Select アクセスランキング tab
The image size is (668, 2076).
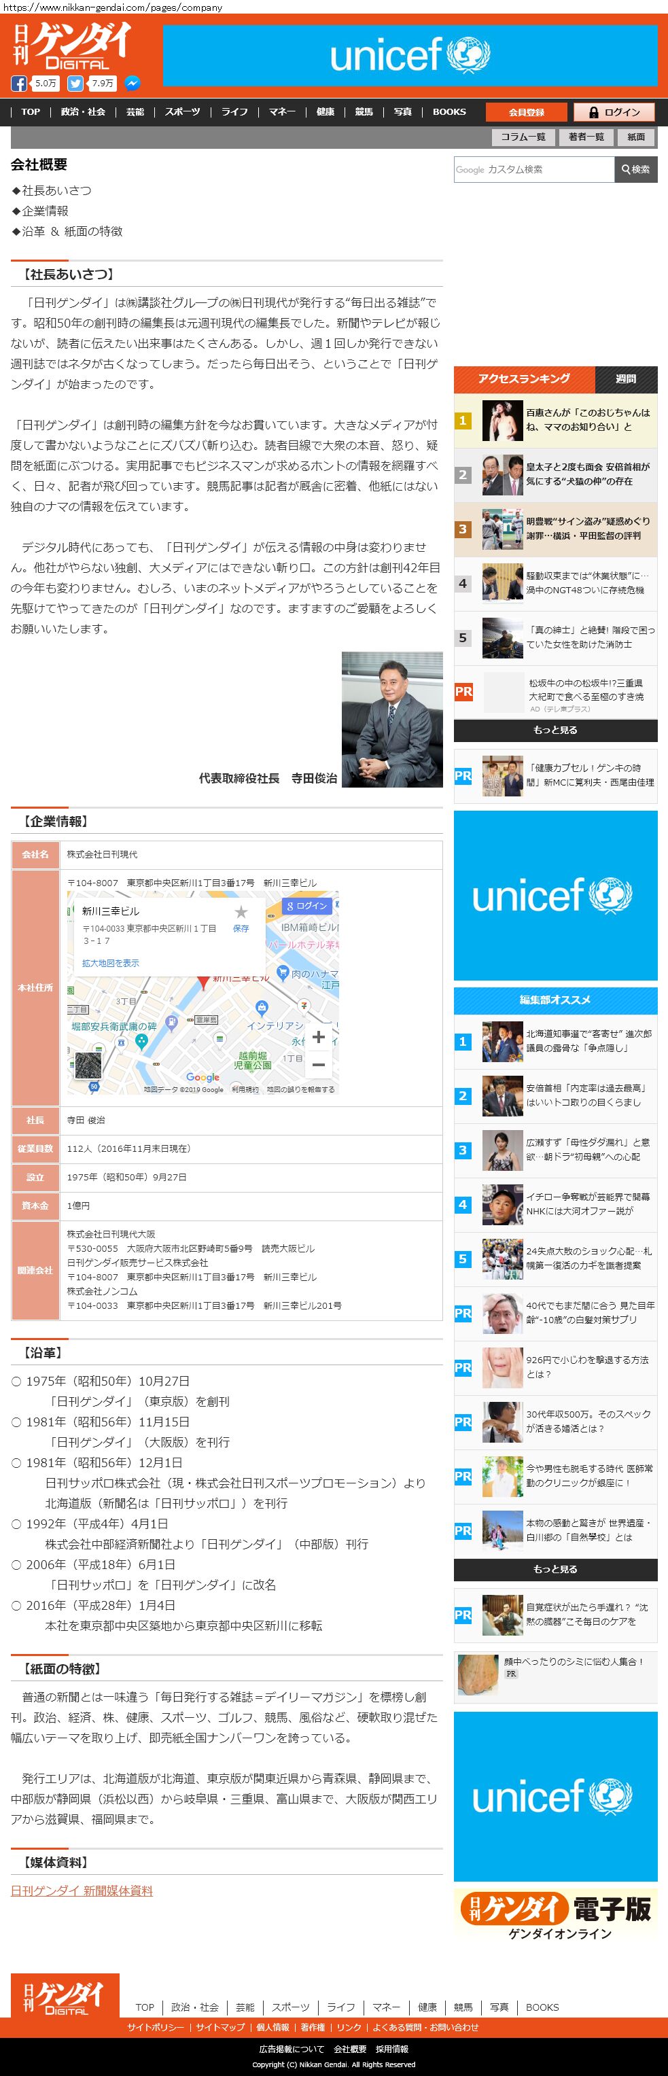coord(524,379)
